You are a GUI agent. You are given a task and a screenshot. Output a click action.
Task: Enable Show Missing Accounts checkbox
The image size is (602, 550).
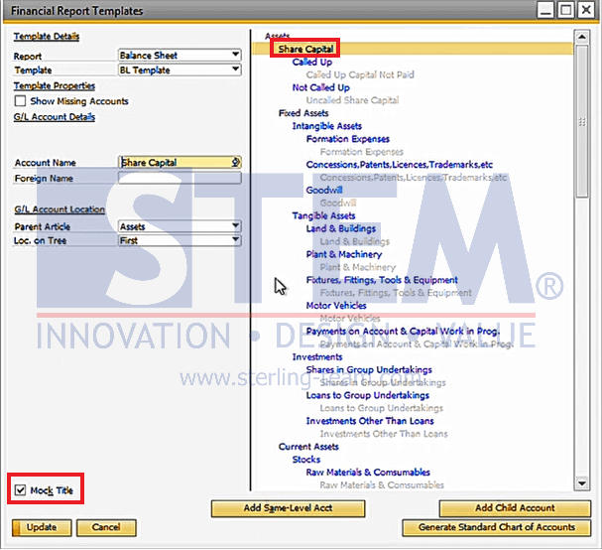[x=21, y=101]
